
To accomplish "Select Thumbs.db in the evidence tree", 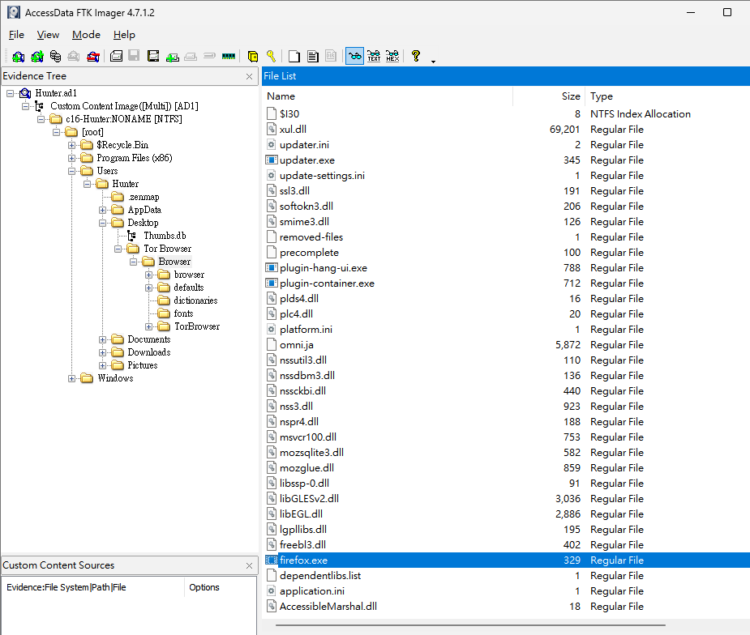I will (165, 236).
